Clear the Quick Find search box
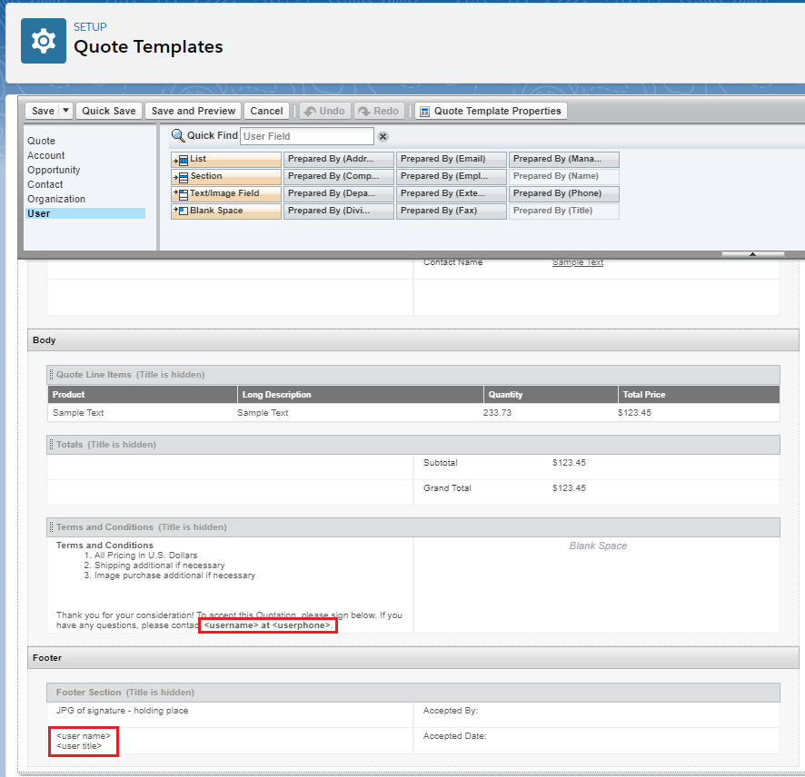 (383, 136)
